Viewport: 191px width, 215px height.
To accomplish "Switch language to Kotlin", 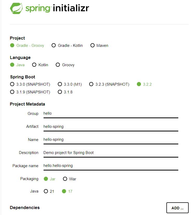I will click(x=34, y=65).
